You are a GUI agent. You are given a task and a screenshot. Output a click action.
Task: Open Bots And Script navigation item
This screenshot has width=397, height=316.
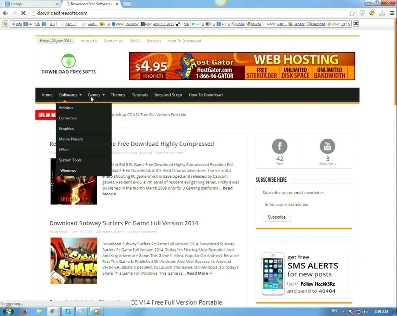tap(168, 95)
